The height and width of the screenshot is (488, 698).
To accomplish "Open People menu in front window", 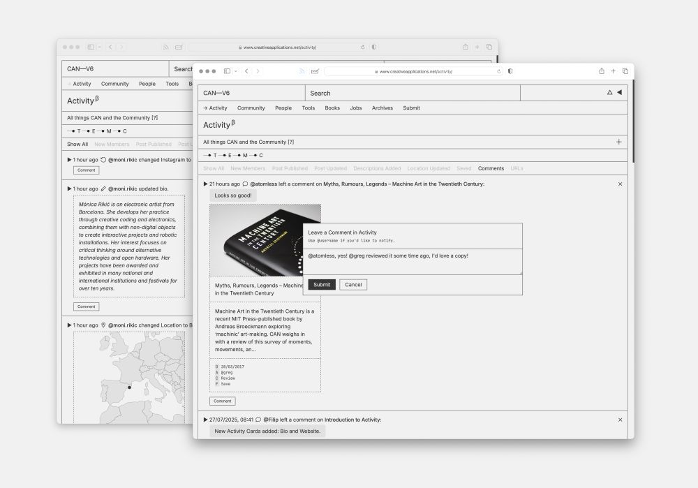I will tap(283, 108).
